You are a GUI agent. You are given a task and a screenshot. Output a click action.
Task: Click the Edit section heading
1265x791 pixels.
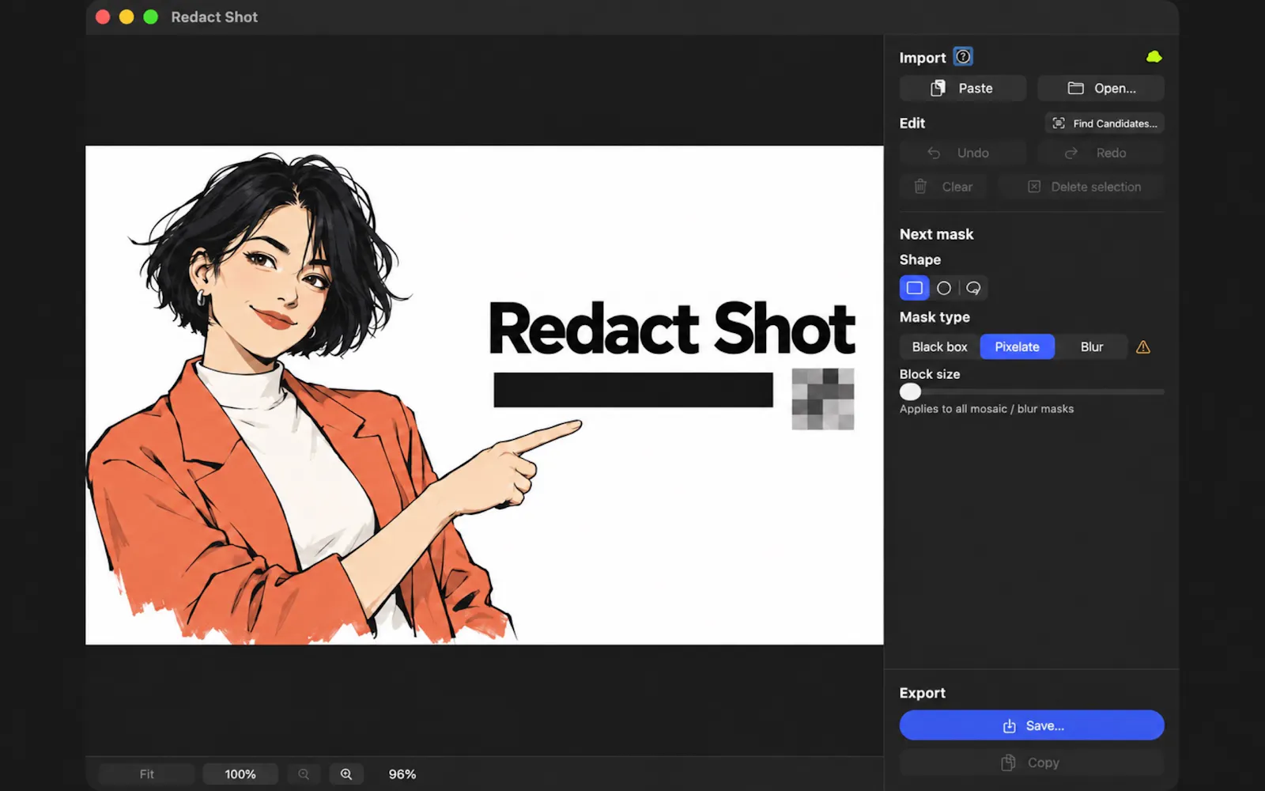[912, 123]
